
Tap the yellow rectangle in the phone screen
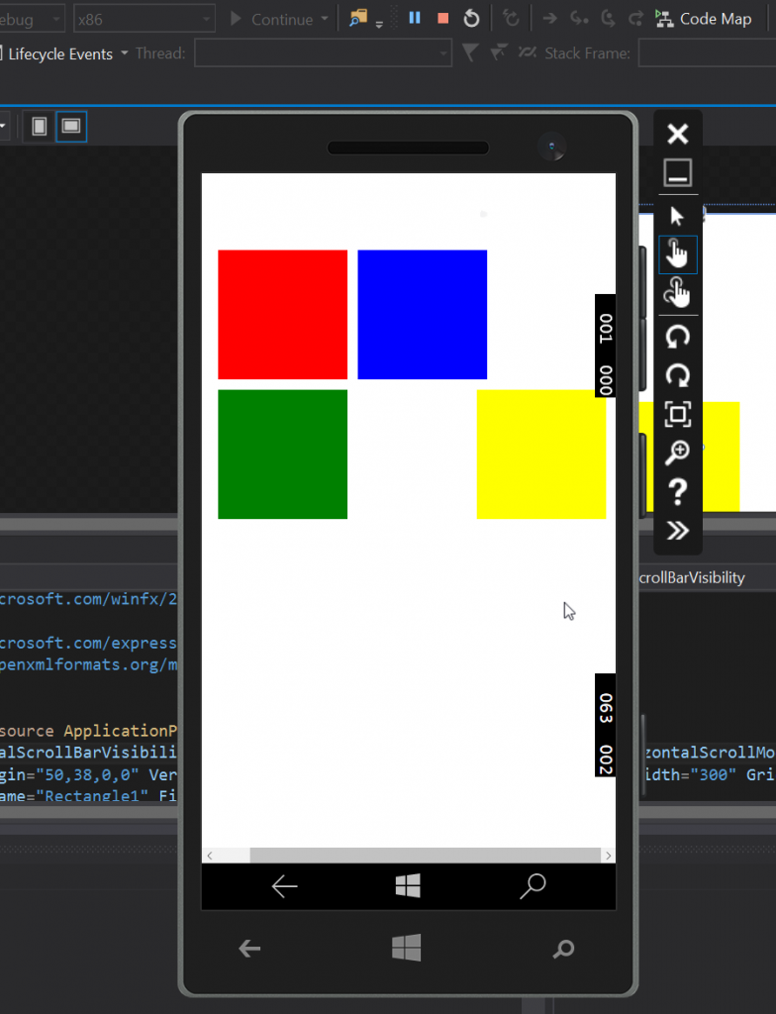tap(541, 454)
